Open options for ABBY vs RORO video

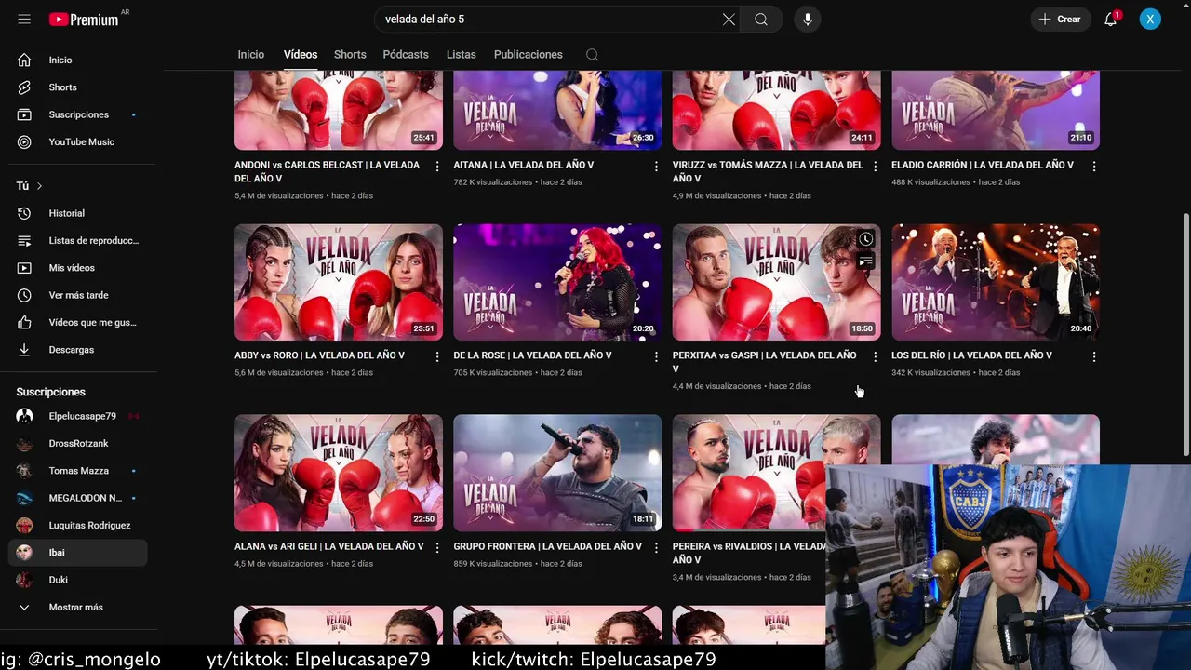436,356
